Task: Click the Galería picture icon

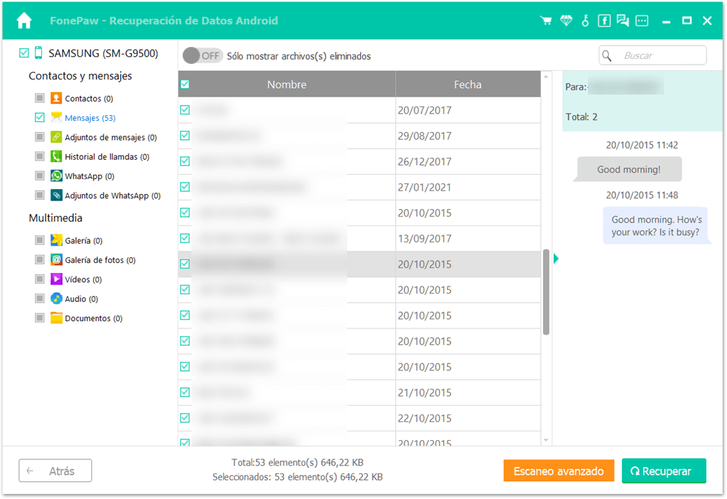Action: [x=56, y=240]
